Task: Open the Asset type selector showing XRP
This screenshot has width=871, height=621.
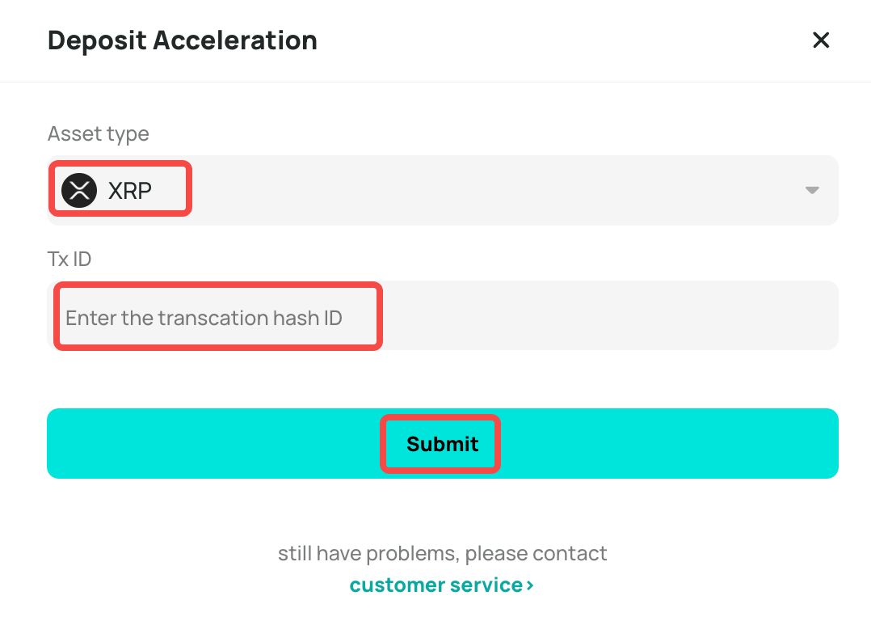Action: click(443, 191)
